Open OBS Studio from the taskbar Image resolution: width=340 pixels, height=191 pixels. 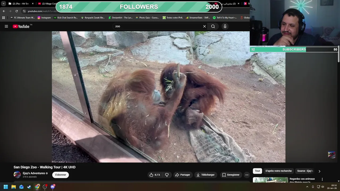pyautogui.click(x=45, y=187)
